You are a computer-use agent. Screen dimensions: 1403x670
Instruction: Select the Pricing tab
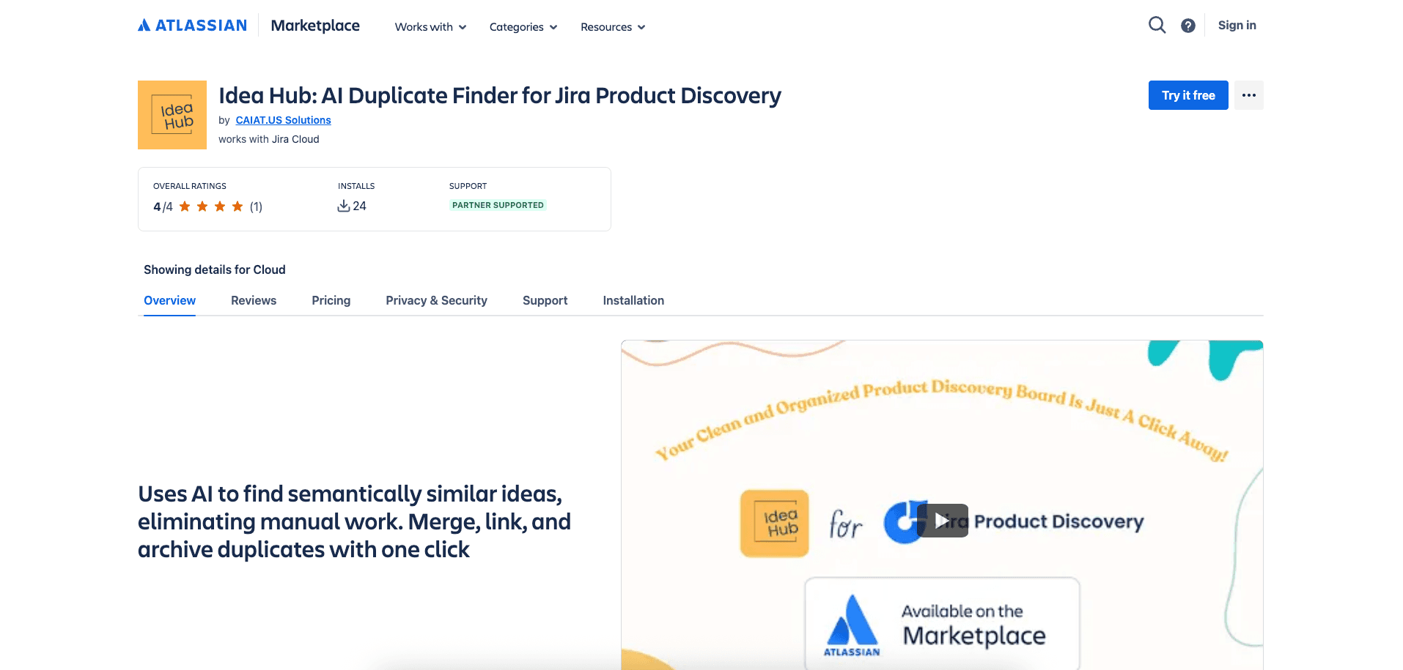pos(331,300)
